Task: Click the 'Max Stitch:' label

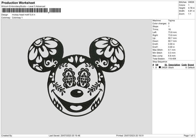Action: 158,50
